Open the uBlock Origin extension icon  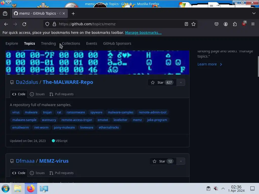(244, 24)
